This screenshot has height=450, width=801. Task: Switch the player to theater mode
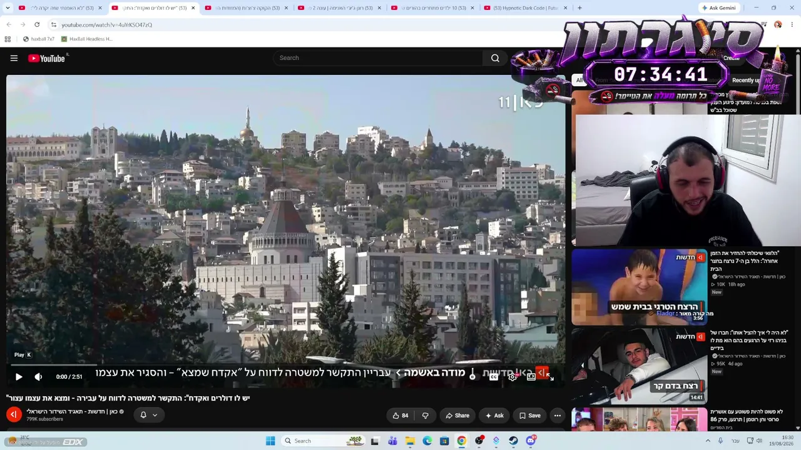coord(531,377)
